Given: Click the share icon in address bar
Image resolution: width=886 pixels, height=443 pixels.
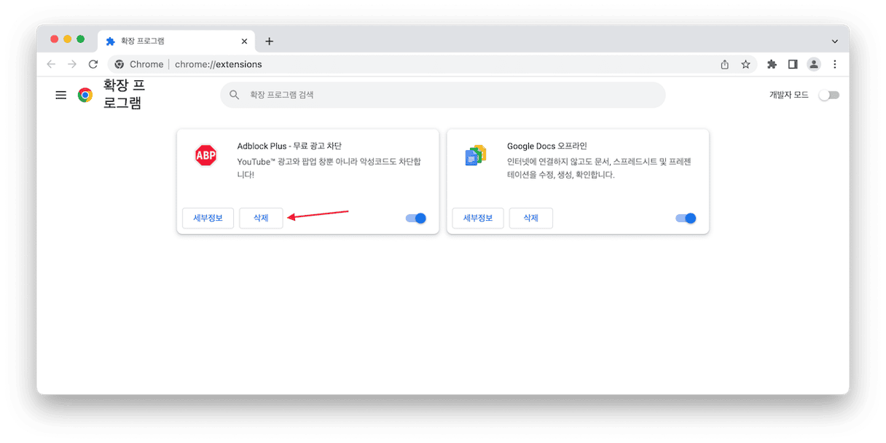Looking at the screenshot, I should tap(725, 64).
